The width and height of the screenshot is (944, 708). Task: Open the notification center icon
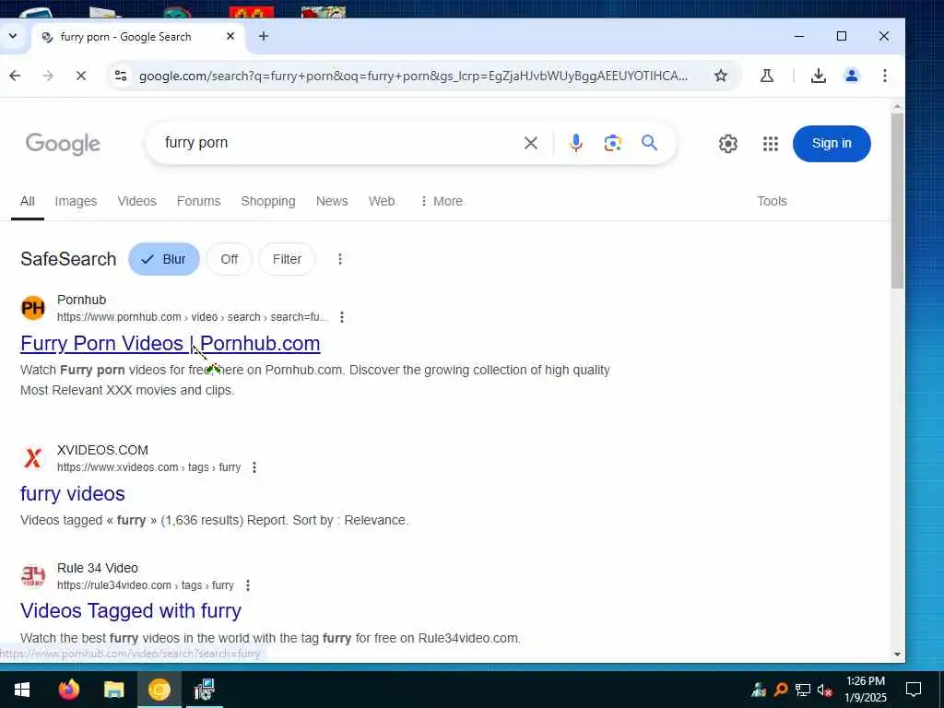click(x=914, y=690)
